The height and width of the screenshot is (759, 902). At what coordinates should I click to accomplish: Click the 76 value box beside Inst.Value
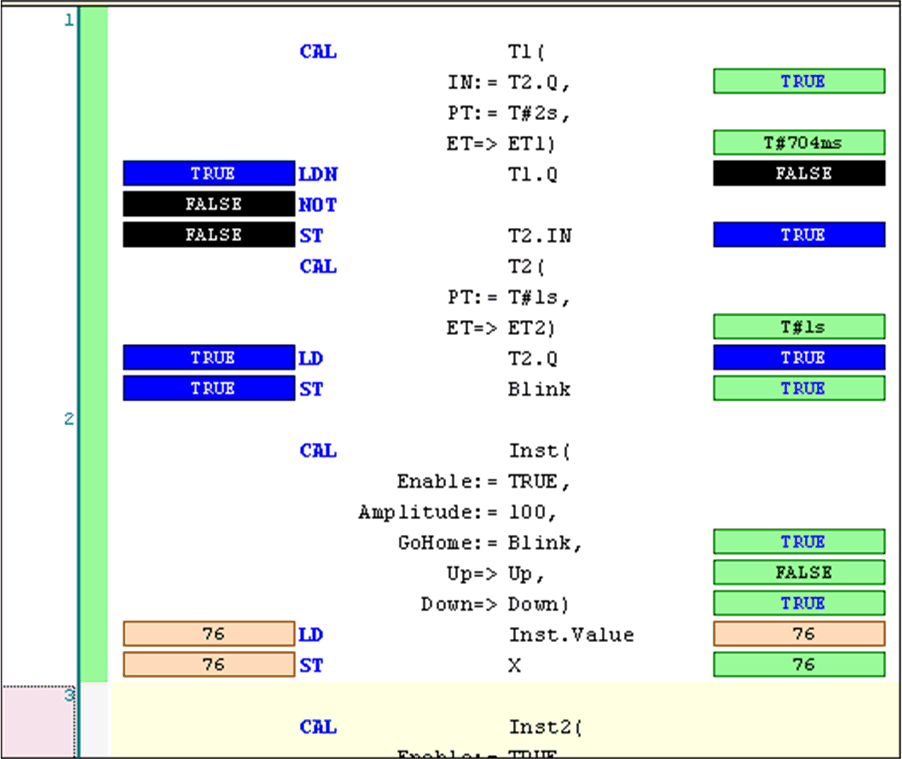point(799,633)
